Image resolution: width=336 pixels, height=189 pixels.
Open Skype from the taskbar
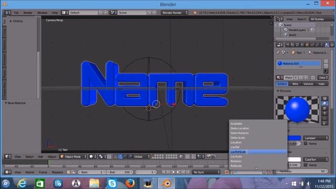(x=112, y=183)
